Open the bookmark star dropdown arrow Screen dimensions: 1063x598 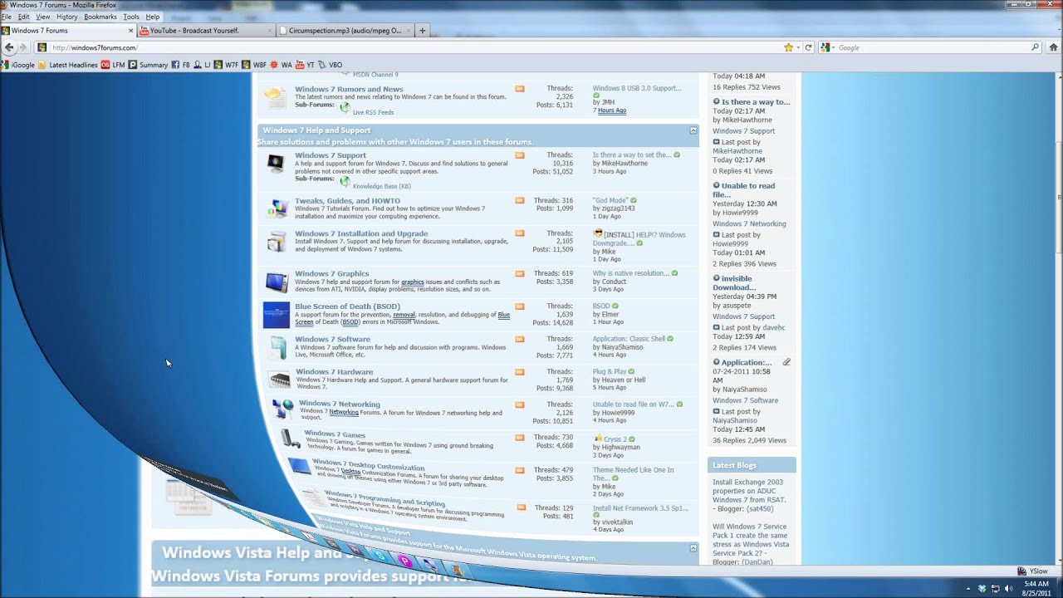click(x=798, y=47)
